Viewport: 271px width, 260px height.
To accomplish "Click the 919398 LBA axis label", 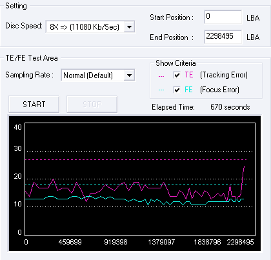I will [x=115, y=242].
